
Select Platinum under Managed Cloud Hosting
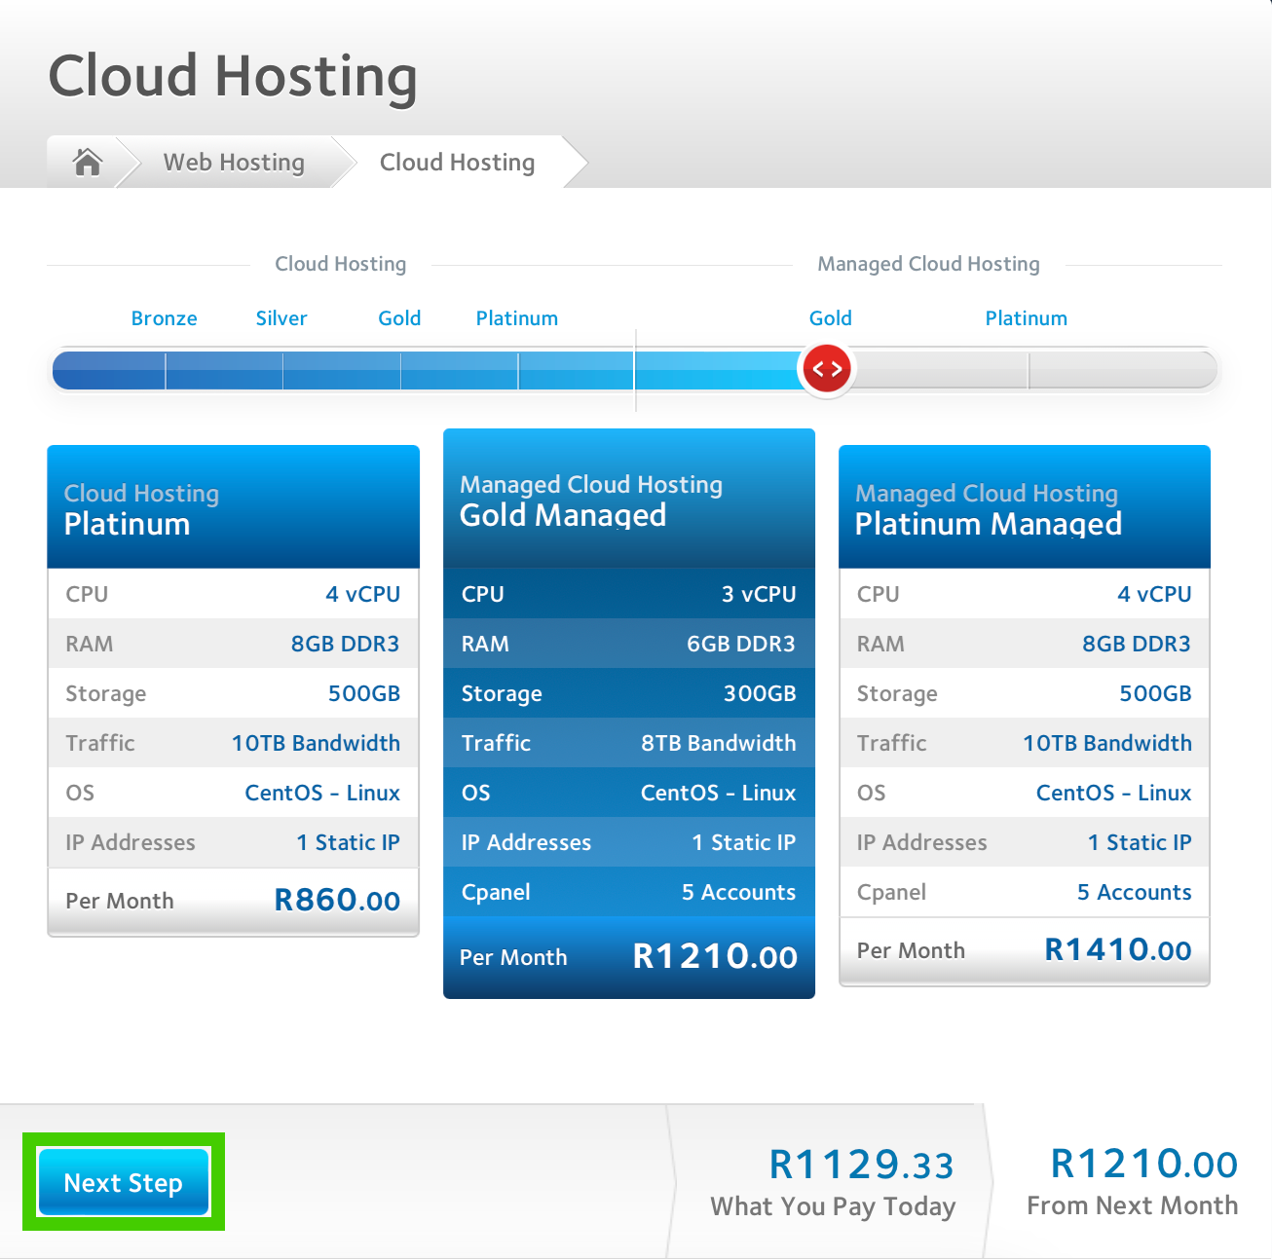point(1026,318)
